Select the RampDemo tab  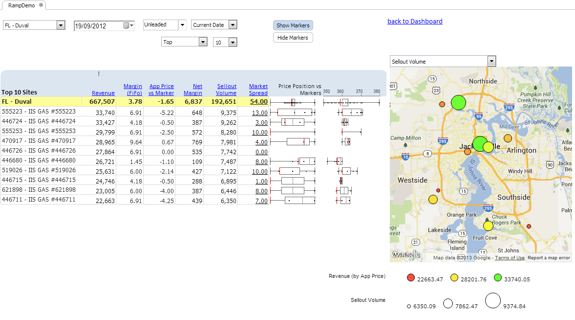click(x=21, y=5)
